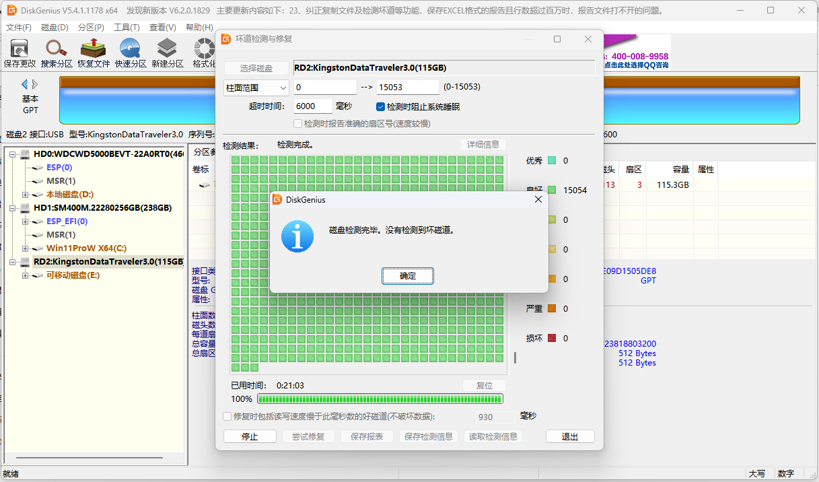Click the 详细信息 button
This screenshot has width=819, height=482.
[483, 145]
